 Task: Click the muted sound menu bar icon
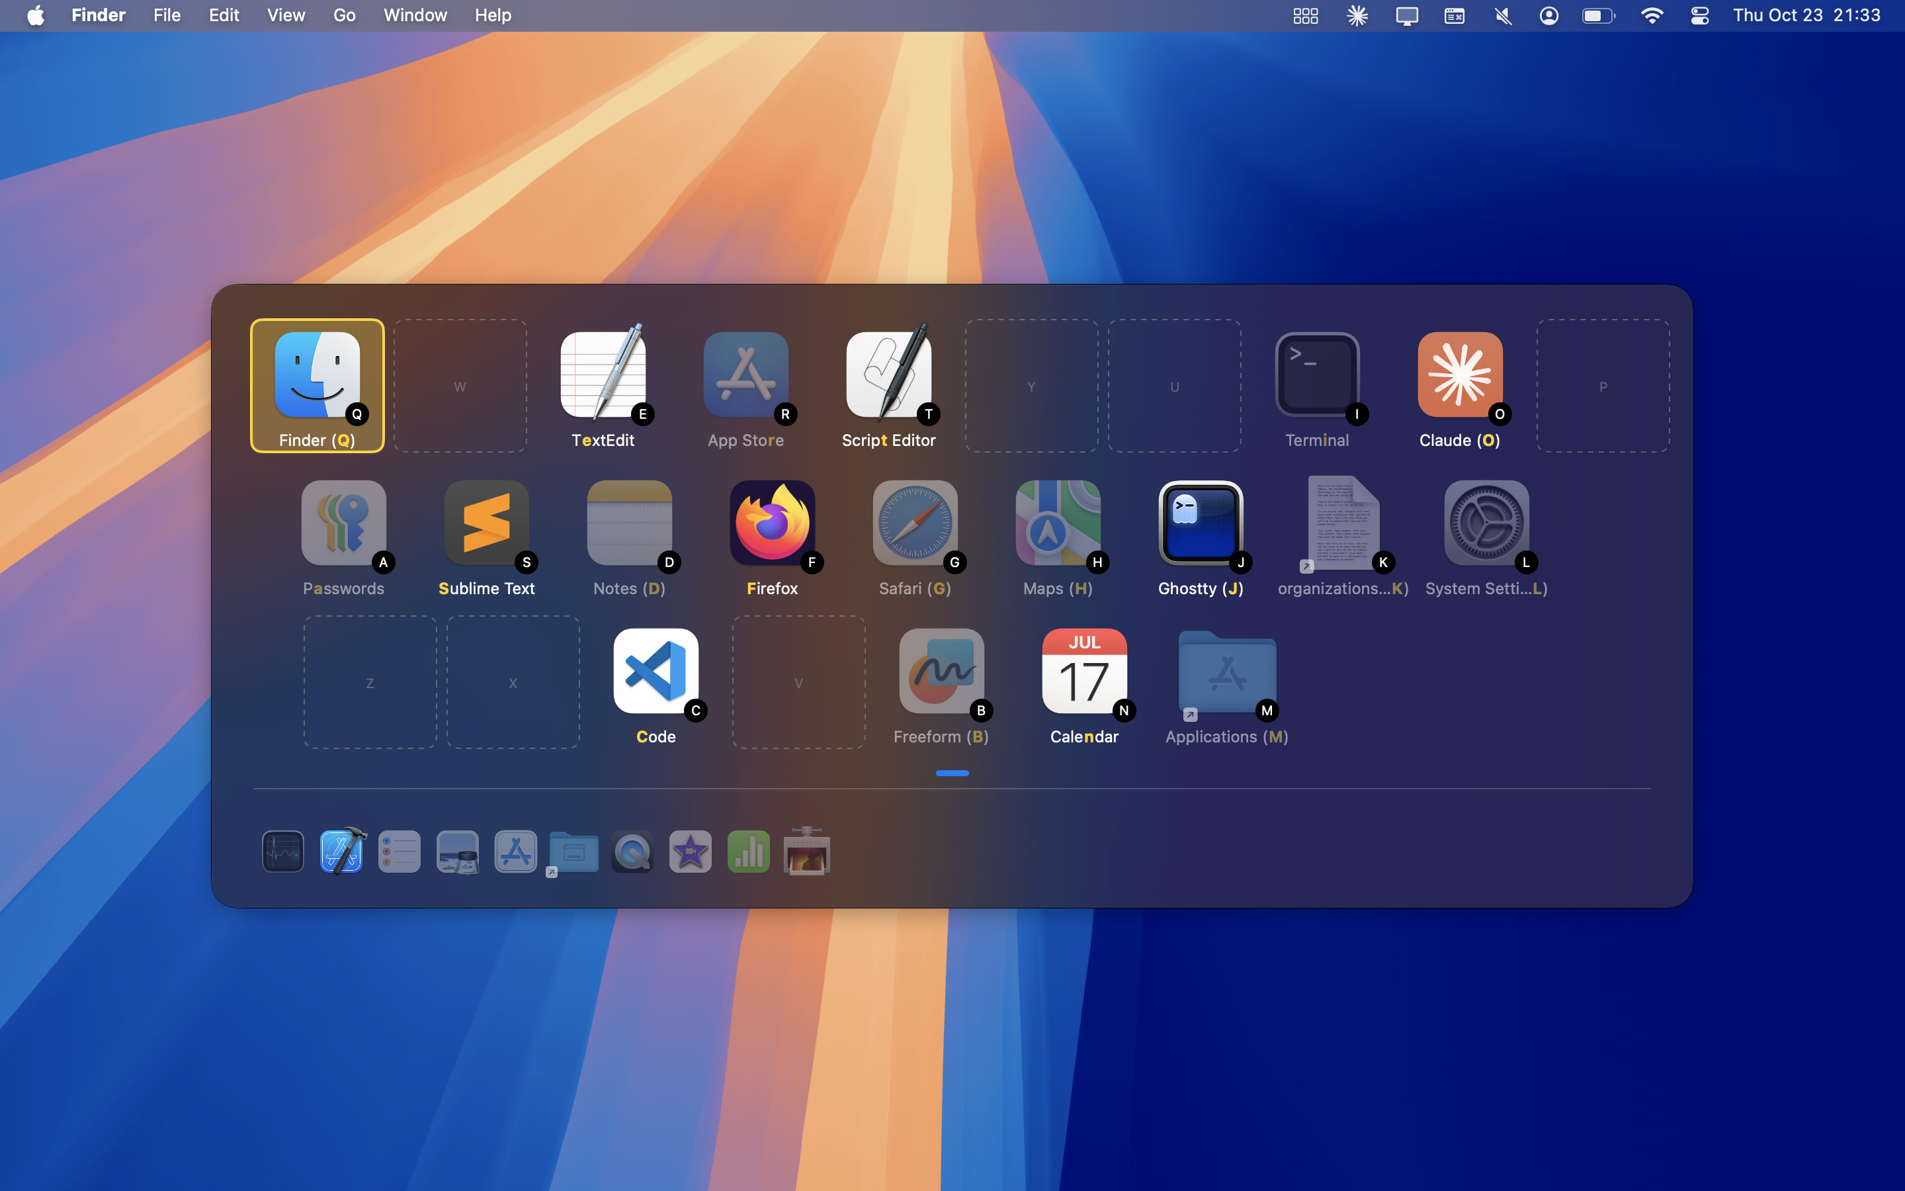1502,16
